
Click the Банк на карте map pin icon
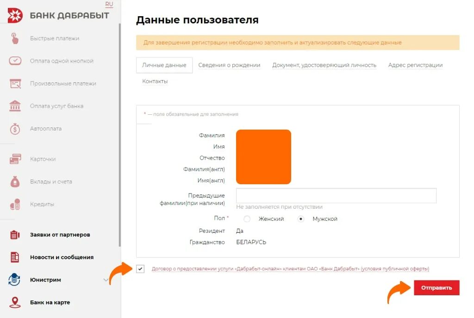click(x=15, y=302)
